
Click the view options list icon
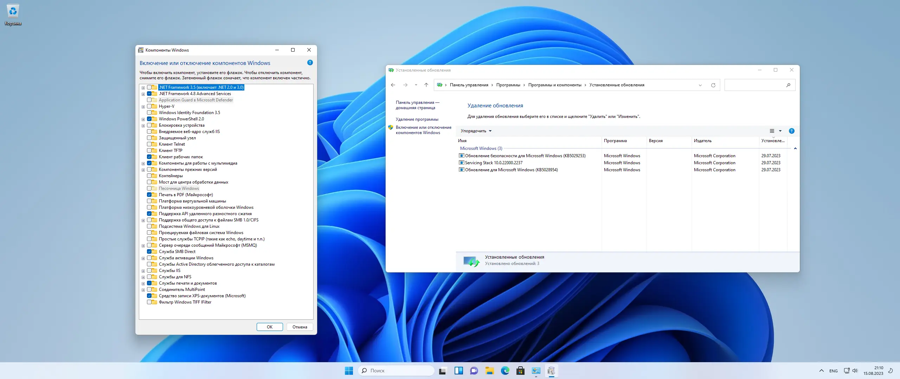772,131
